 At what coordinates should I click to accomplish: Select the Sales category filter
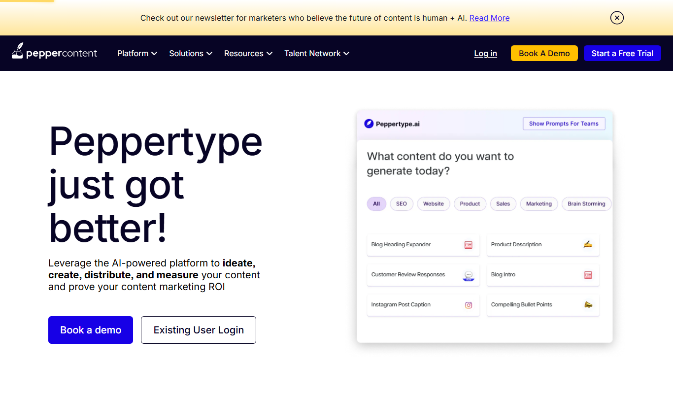(503, 204)
